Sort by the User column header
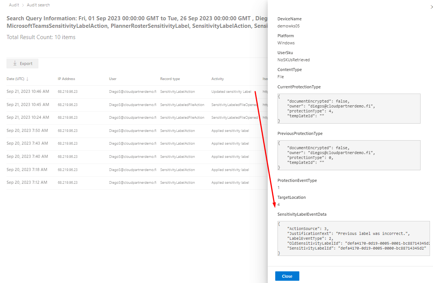The width and height of the screenshot is (433, 283). coord(113,79)
